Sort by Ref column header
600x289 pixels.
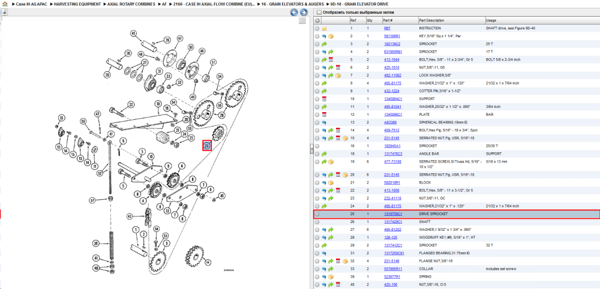[x=358, y=20]
